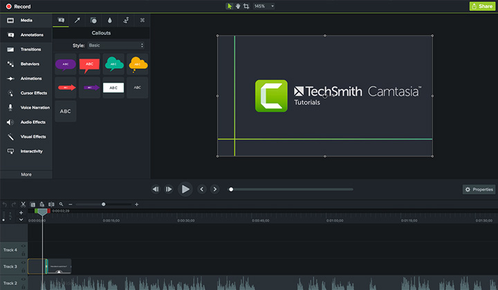Viewport: 498px width, 290px height.
Task: Open the Media tab
Action: click(x=26, y=20)
